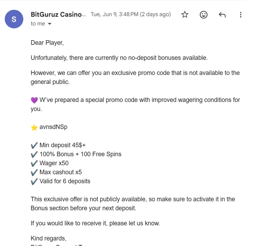This screenshot has height=246, width=253.
Task: Expand recipient details arrow next to 'to me'
Action: [50, 24]
